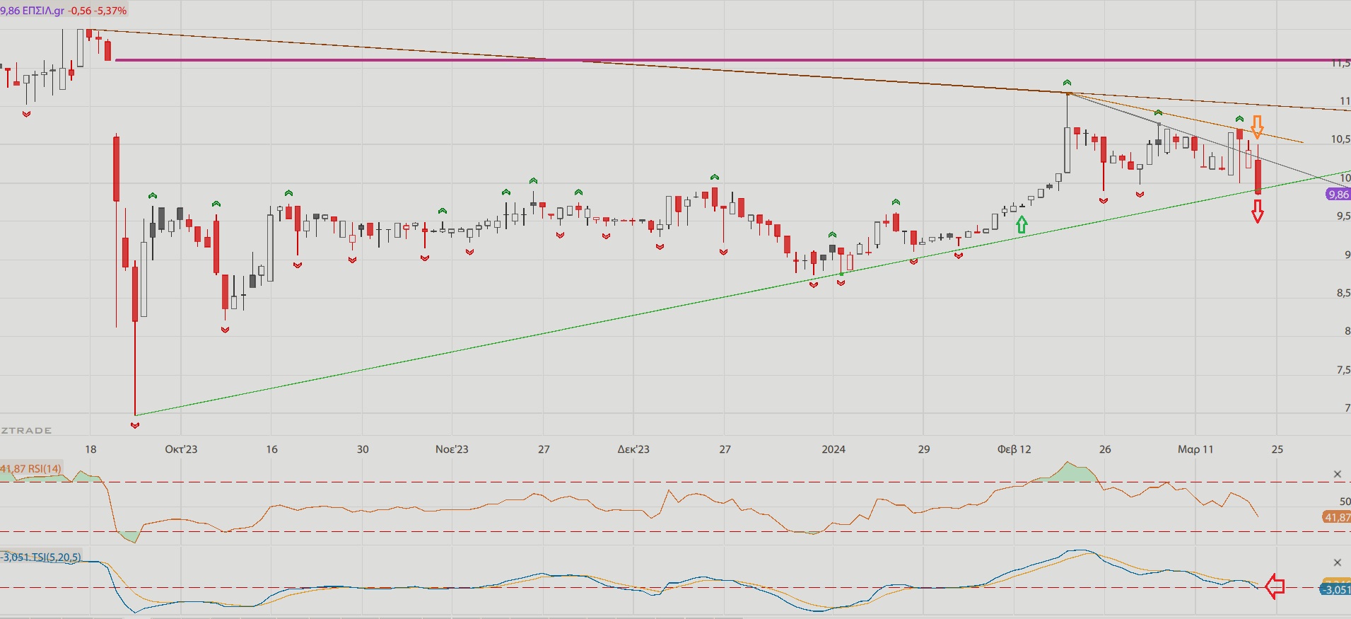Viewport: 1351px width, 619px height.
Task: Select the orange 41,87 RSI value tag
Action: click(1337, 517)
